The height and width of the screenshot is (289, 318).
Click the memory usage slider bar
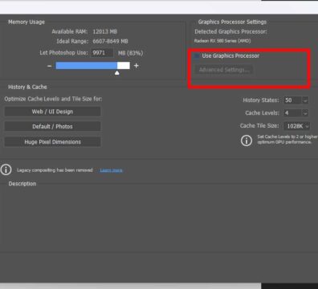92,66
